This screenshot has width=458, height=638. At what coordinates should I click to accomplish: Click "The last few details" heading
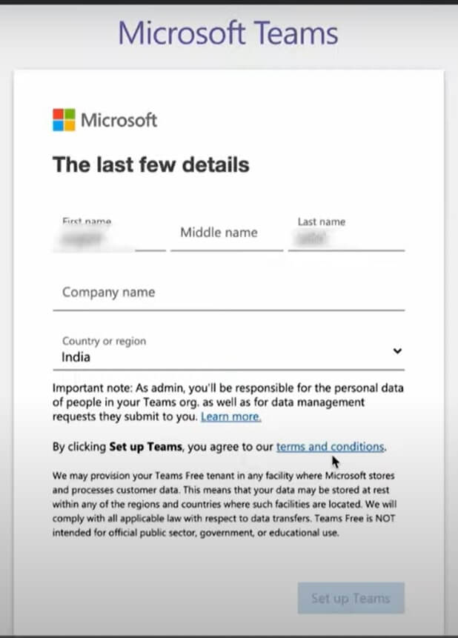150,165
